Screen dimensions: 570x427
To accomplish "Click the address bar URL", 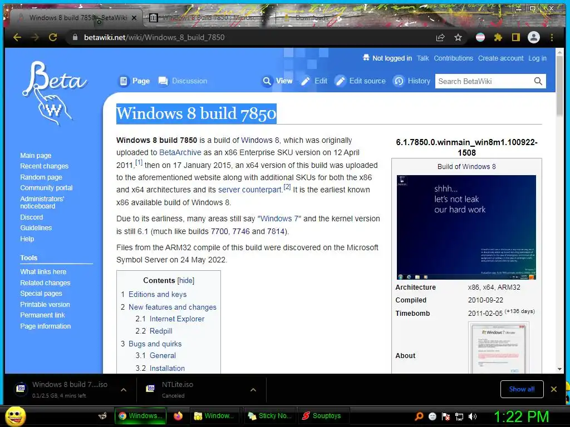I will (154, 37).
